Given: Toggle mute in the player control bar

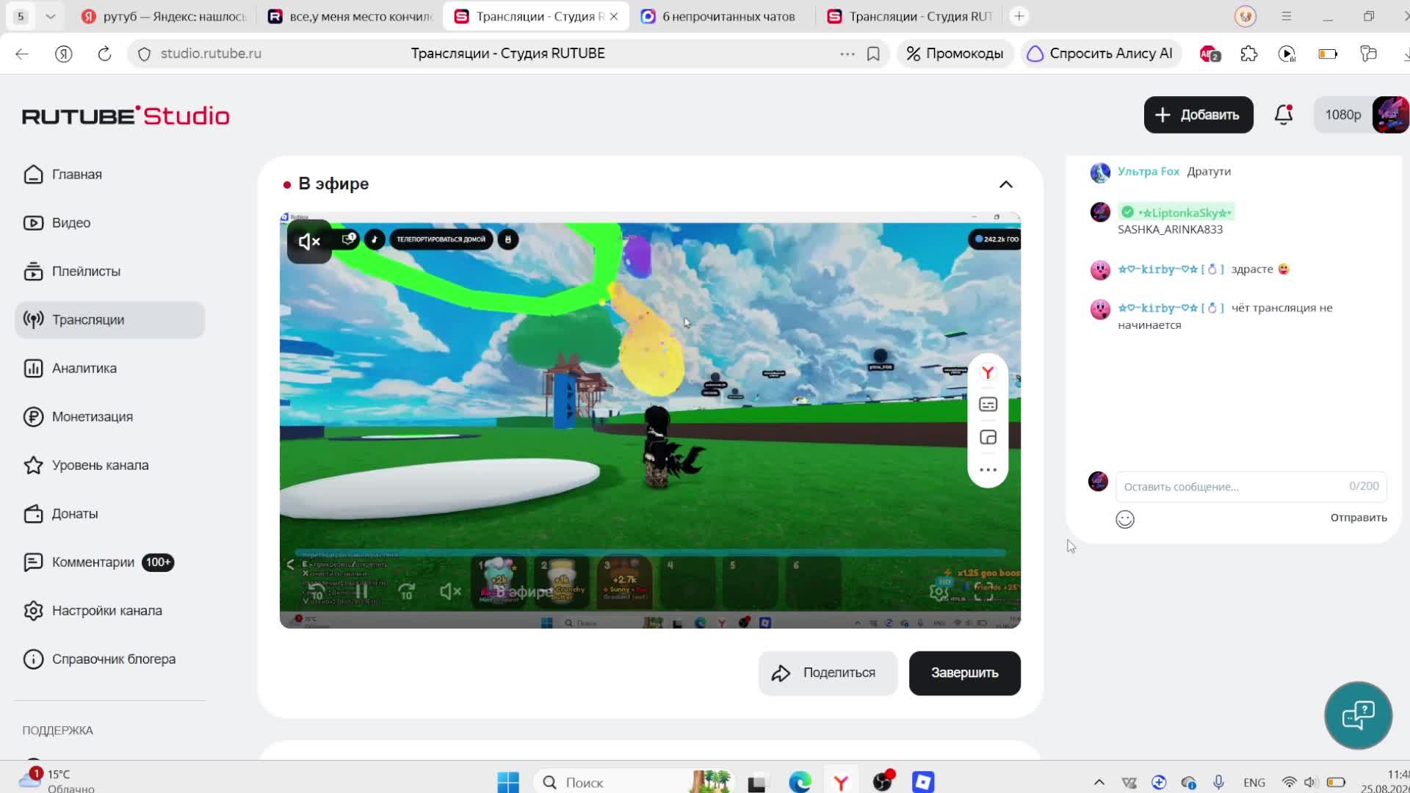Looking at the screenshot, I should click(450, 592).
